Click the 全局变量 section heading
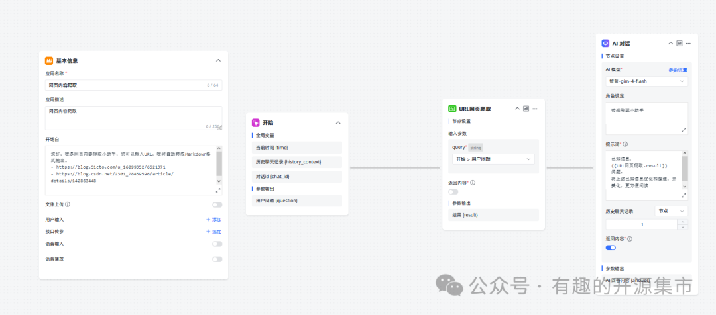 tap(265, 136)
